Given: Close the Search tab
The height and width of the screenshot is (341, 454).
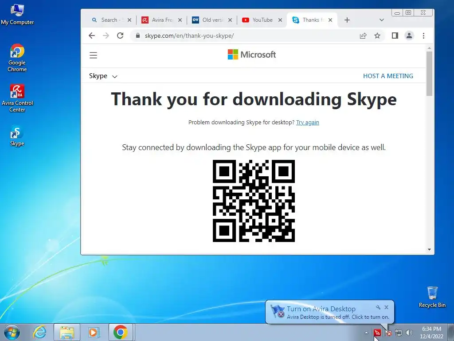Looking at the screenshot, I should pyautogui.click(x=129, y=20).
